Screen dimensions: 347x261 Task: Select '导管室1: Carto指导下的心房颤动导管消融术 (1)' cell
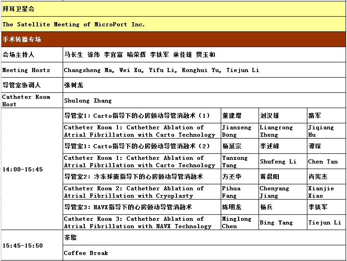pyautogui.click(x=142, y=115)
